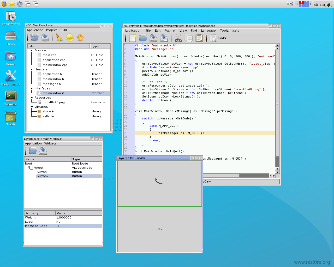This screenshot has height=267, width=334.
Task: Collapse the Resources group in sIDE
Action: pyautogui.click(x=32, y=98)
